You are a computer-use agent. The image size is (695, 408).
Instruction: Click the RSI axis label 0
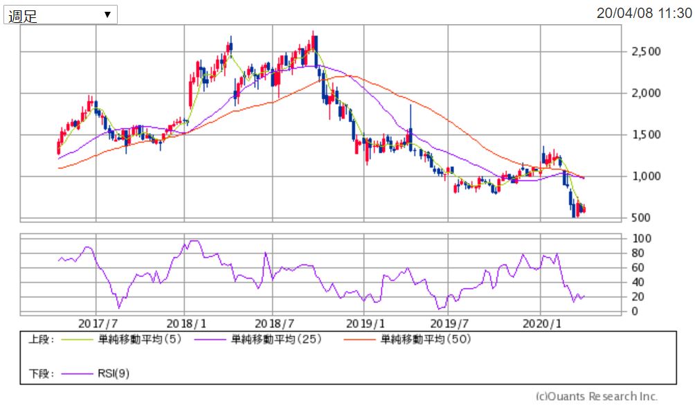pos(635,312)
